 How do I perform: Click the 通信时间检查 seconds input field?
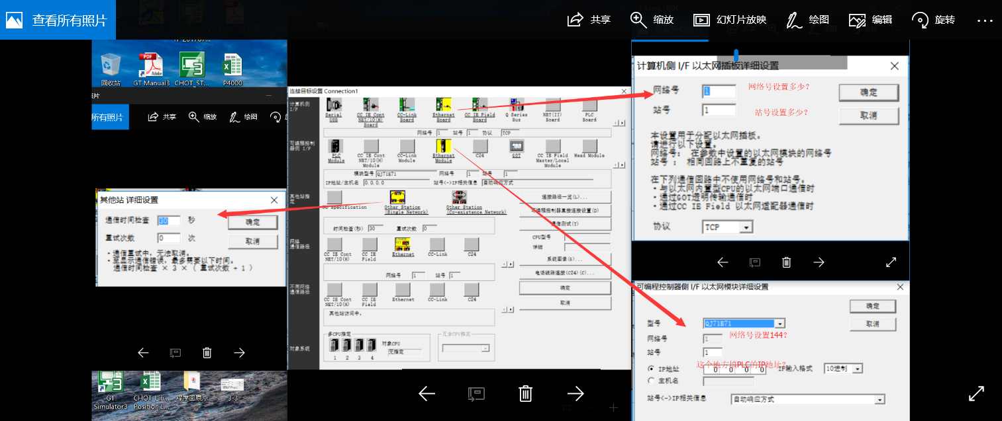[x=168, y=220]
